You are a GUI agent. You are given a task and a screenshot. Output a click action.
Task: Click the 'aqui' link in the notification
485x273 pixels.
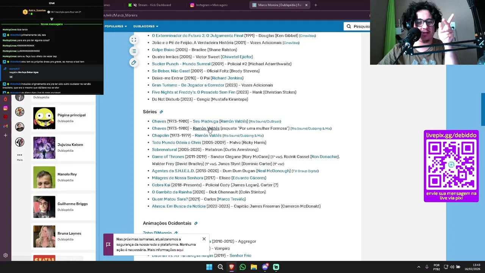pos(180,250)
